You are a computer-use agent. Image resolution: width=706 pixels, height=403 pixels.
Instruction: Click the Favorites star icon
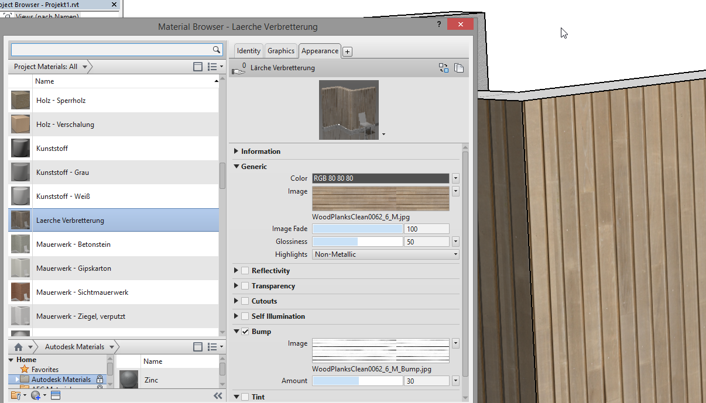pyautogui.click(x=24, y=370)
